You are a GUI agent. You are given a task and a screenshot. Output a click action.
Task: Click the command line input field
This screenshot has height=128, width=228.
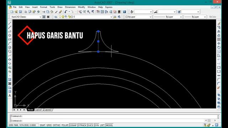click(108, 121)
